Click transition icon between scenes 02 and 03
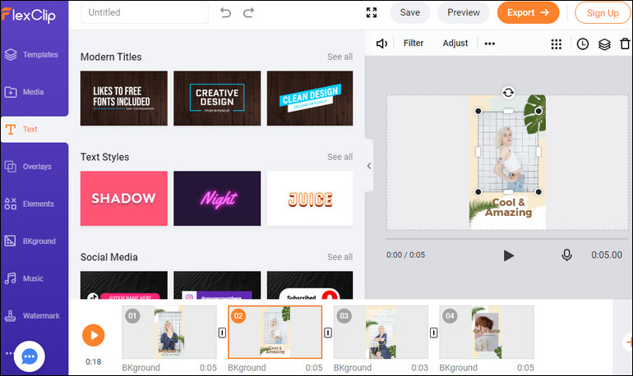This screenshot has width=633, height=376. point(328,332)
